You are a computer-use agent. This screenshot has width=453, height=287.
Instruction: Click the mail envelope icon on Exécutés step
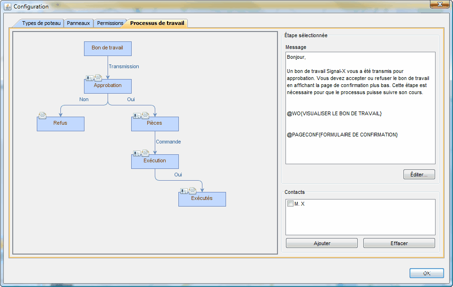click(193, 191)
